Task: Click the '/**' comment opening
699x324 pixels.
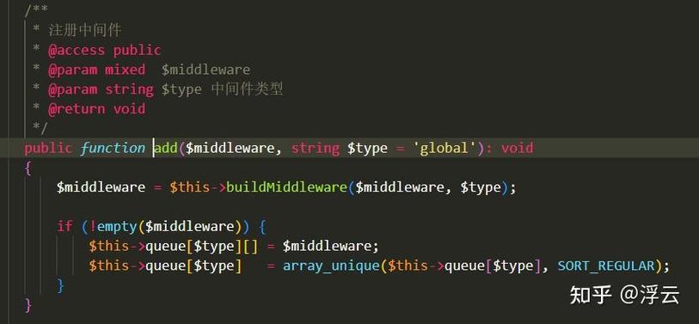Action: (x=37, y=9)
